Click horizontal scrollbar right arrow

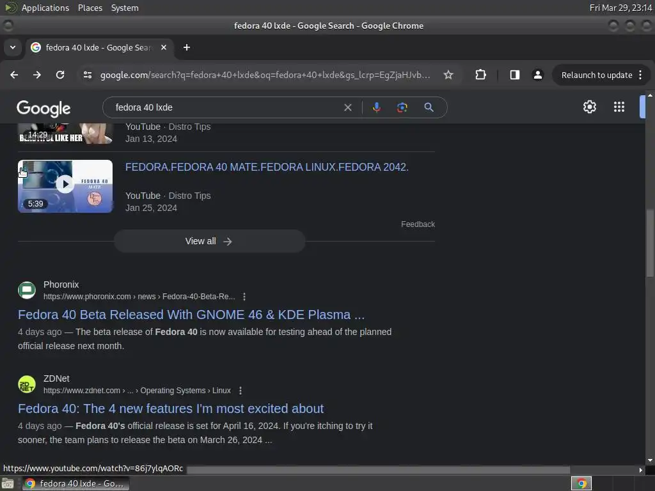pos(641,470)
